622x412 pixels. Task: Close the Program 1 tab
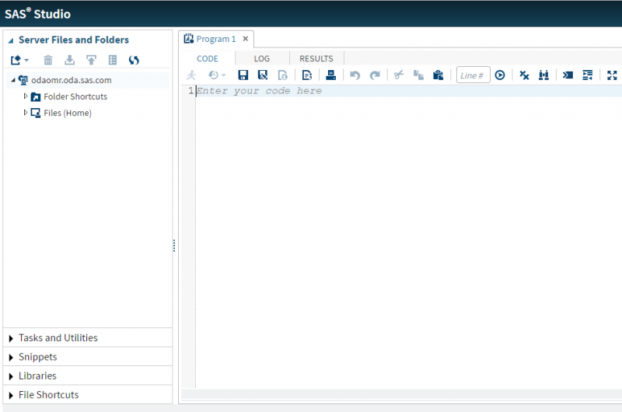tap(245, 39)
